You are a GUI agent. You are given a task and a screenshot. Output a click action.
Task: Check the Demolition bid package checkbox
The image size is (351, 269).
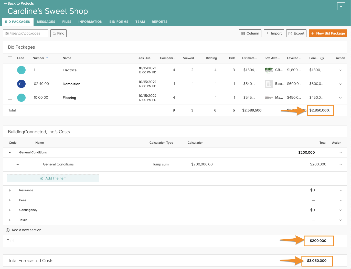tap(10, 84)
